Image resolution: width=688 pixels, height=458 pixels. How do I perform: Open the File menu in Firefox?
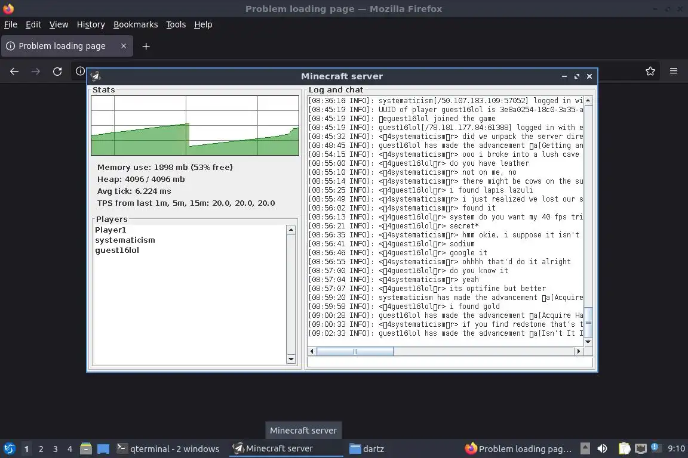[x=11, y=24]
